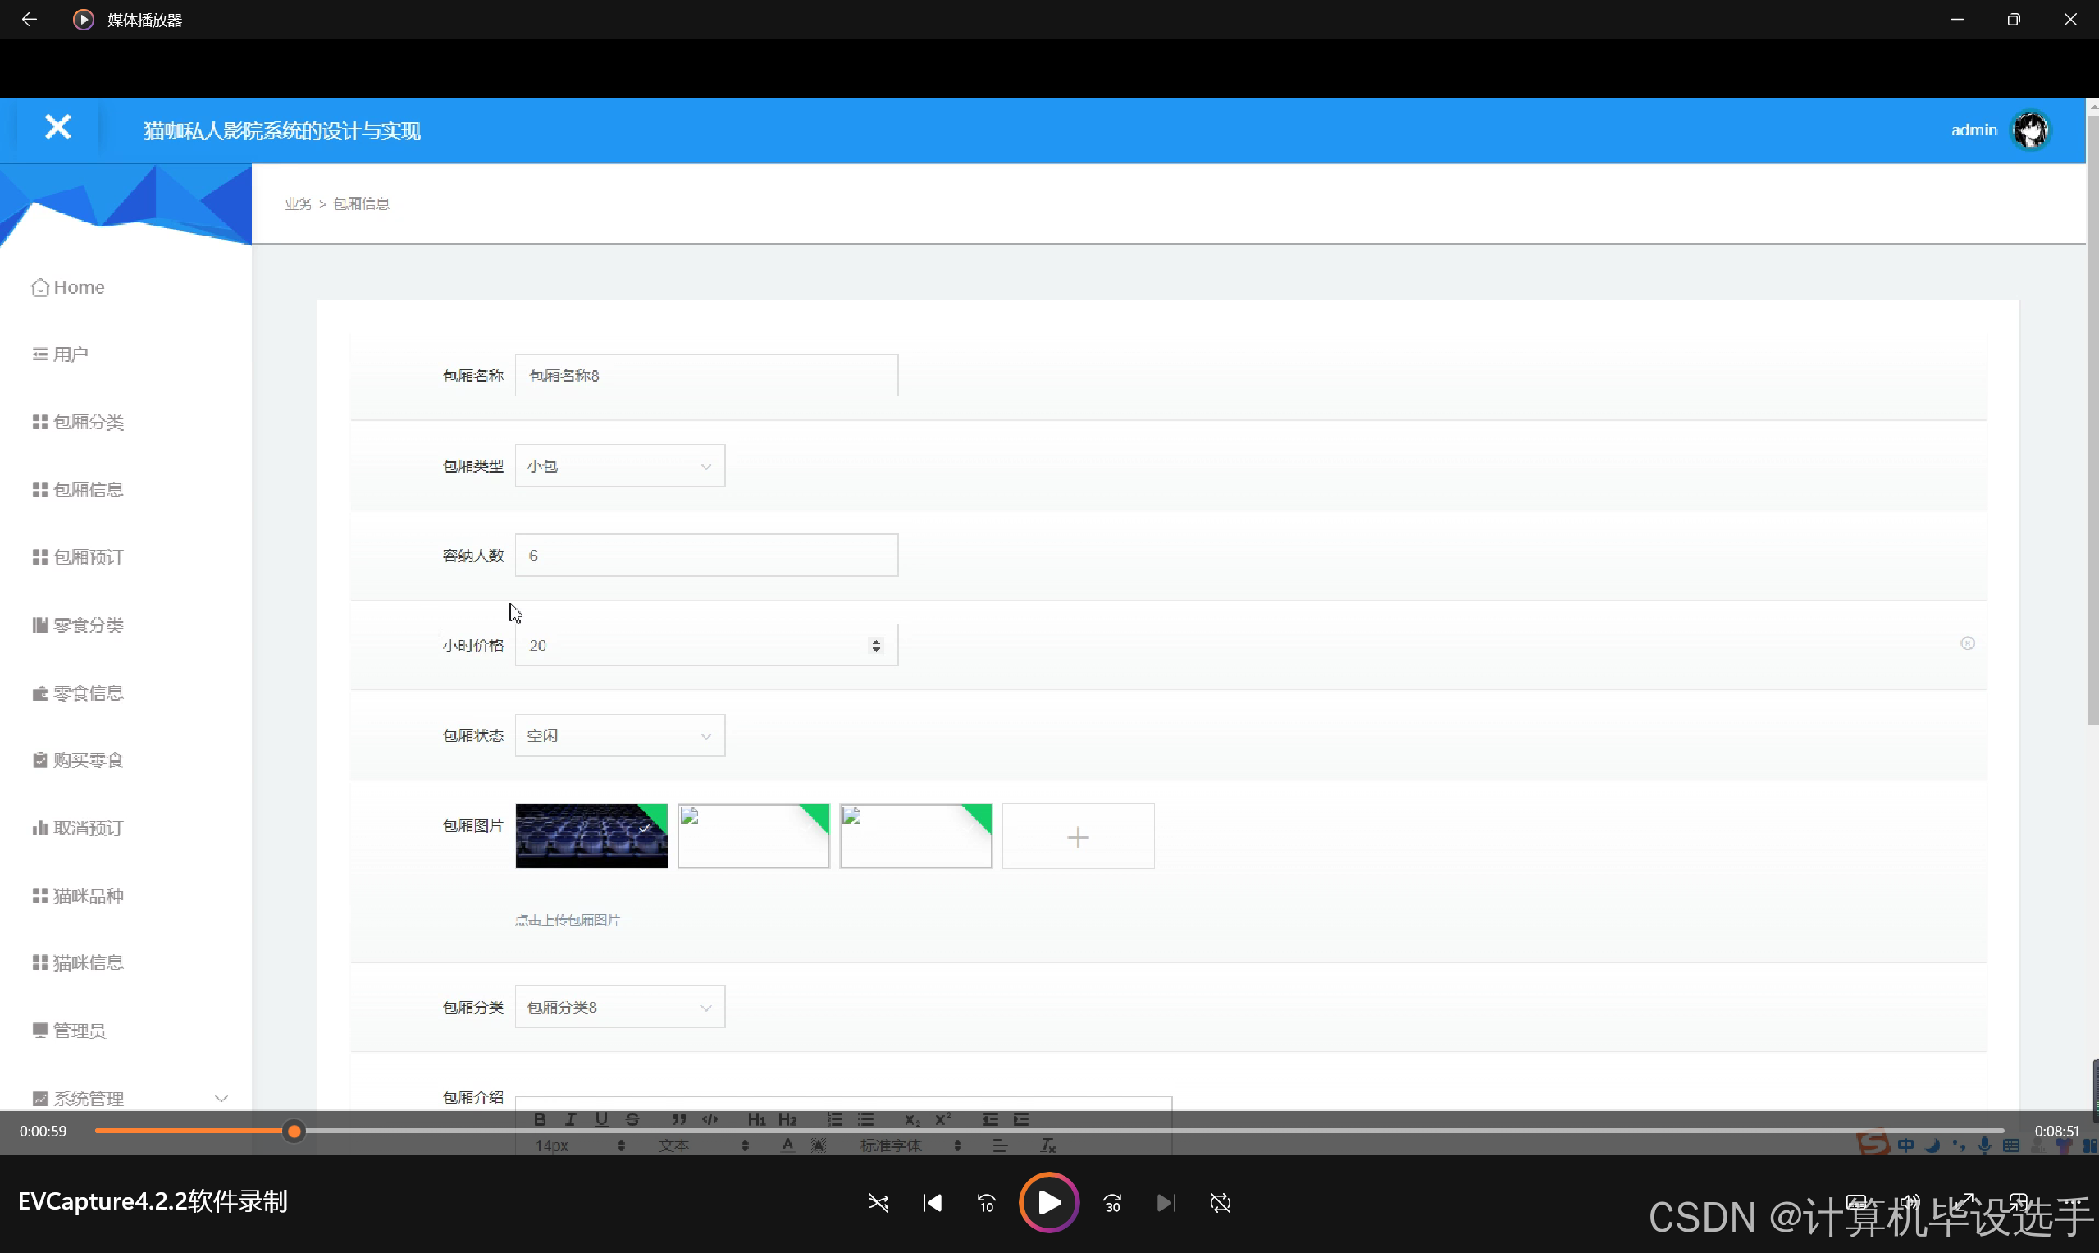Insert a bullet list in the editor
2099x1253 pixels.
(x=866, y=1119)
